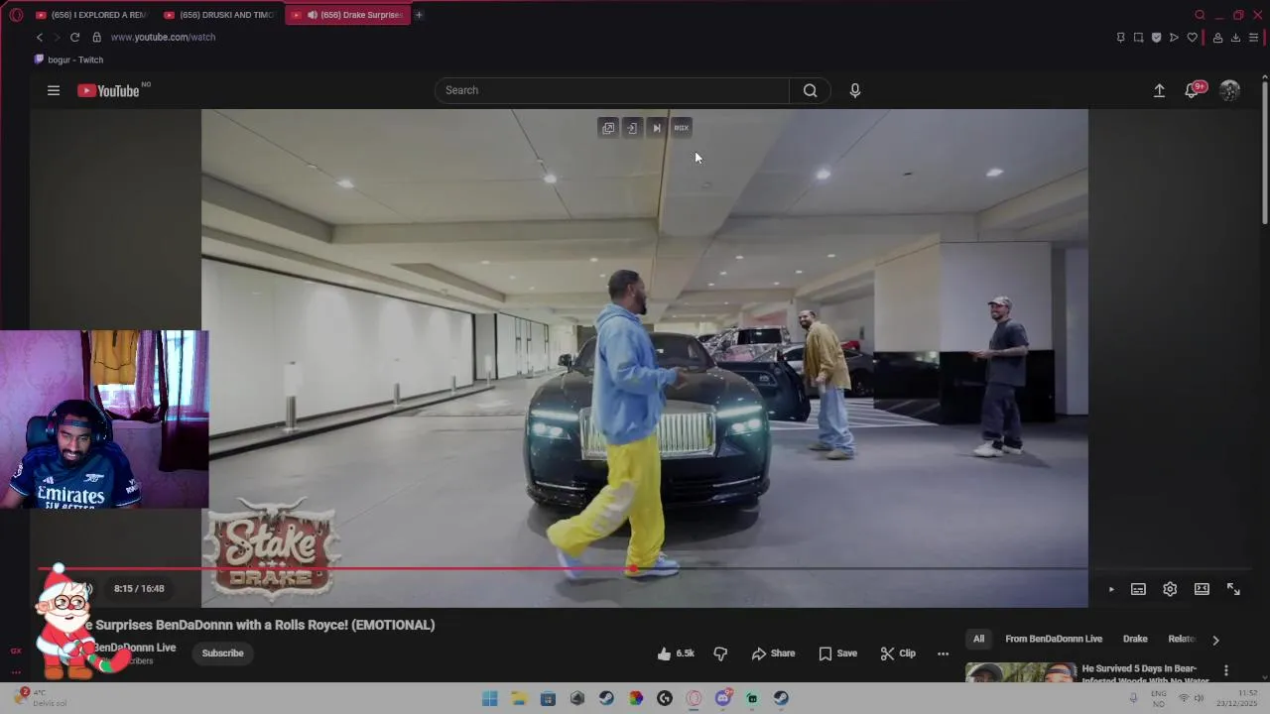The width and height of the screenshot is (1270, 714).
Task: Switch to the 'DRUSKI AND TIMO' tab
Action: (x=219, y=15)
